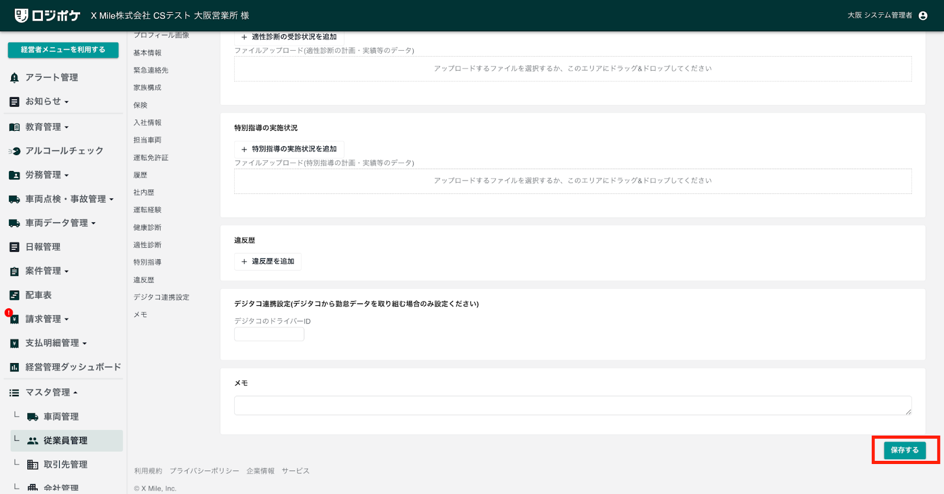Image resolution: width=944 pixels, height=494 pixels.
Task: Click the client management building icon
Action: click(32, 465)
